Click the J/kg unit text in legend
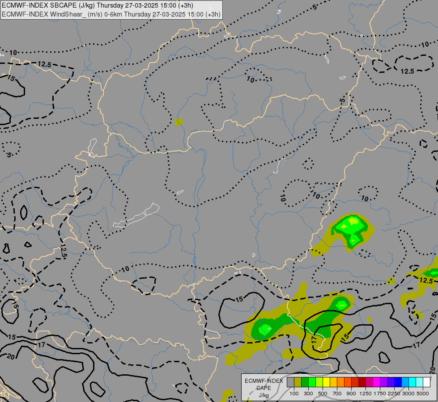Viewport: 438px width, 402px height. (264, 395)
